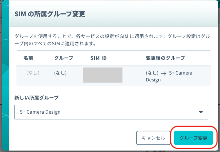
Task: Select the グループ column header
Action: coord(64,58)
